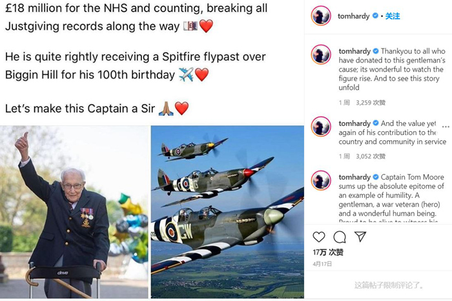452x301 pixels.
Task: Click avatar beside the "Thankyou to all" comment
Action: (x=321, y=55)
